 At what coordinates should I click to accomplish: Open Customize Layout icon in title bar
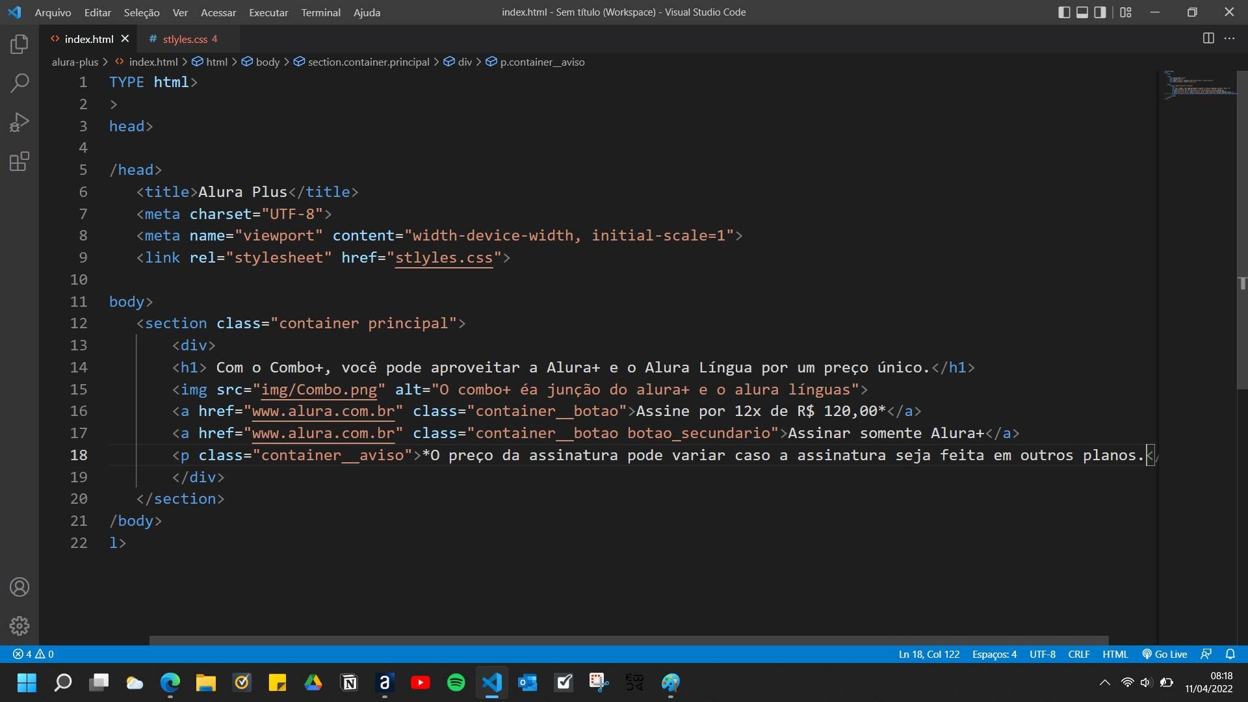(1126, 12)
